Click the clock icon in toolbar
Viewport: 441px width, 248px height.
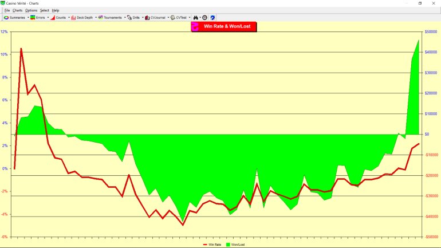coord(204,18)
